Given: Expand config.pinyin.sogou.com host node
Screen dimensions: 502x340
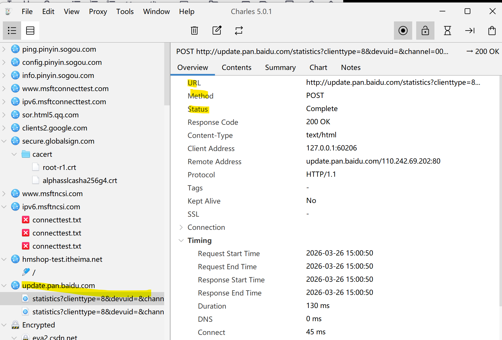Looking at the screenshot, I should (4, 62).
